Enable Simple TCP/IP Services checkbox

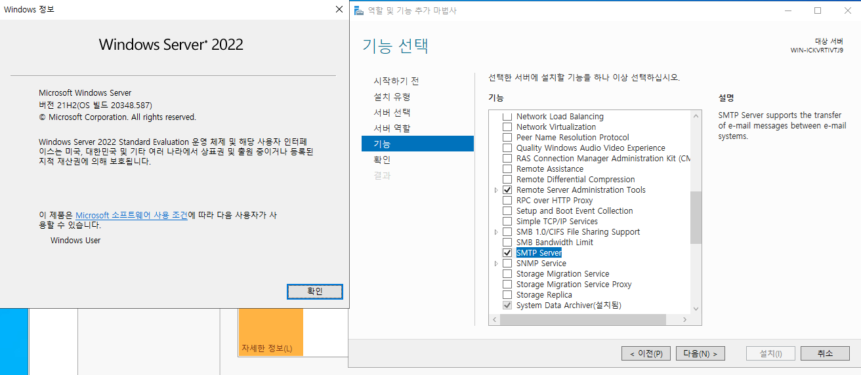point(507,222)
